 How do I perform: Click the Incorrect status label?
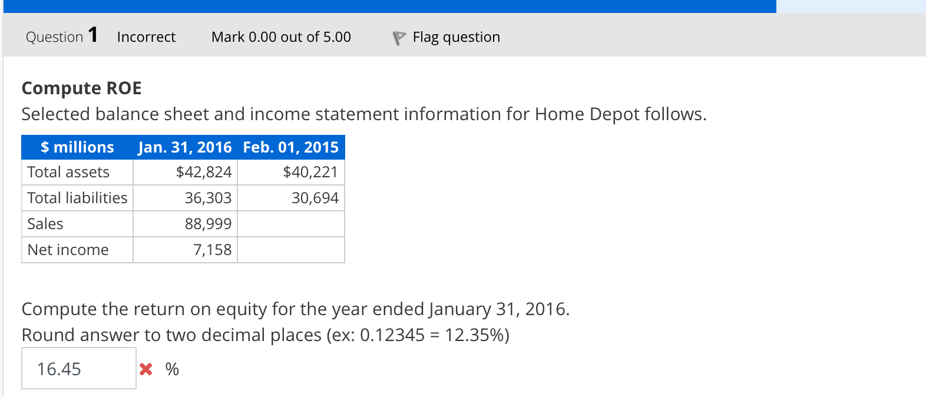coord(146,37)
